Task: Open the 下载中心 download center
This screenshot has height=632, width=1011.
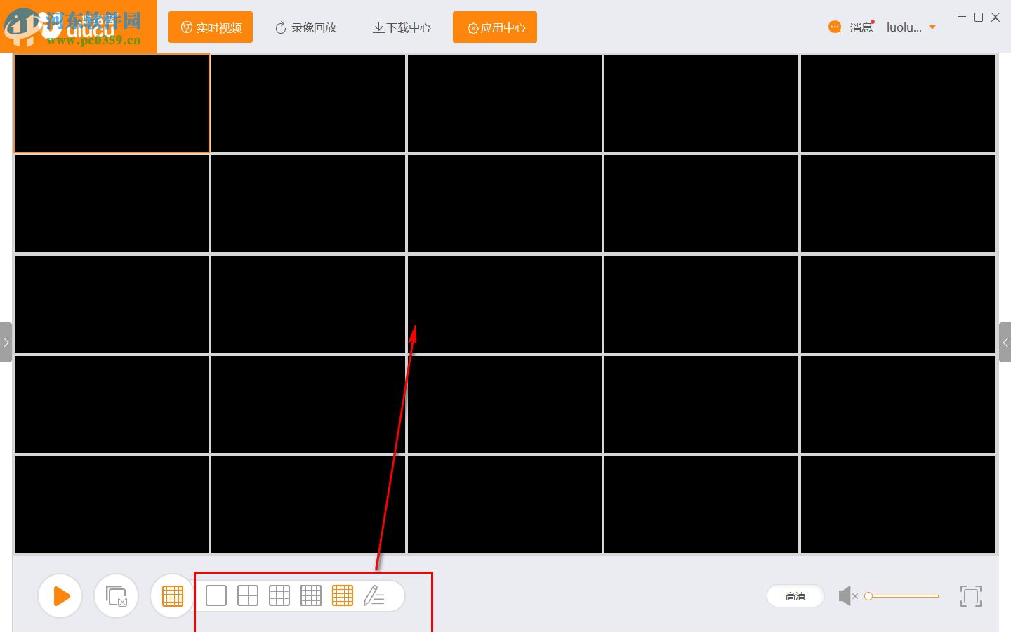Action: coord(401,27)
